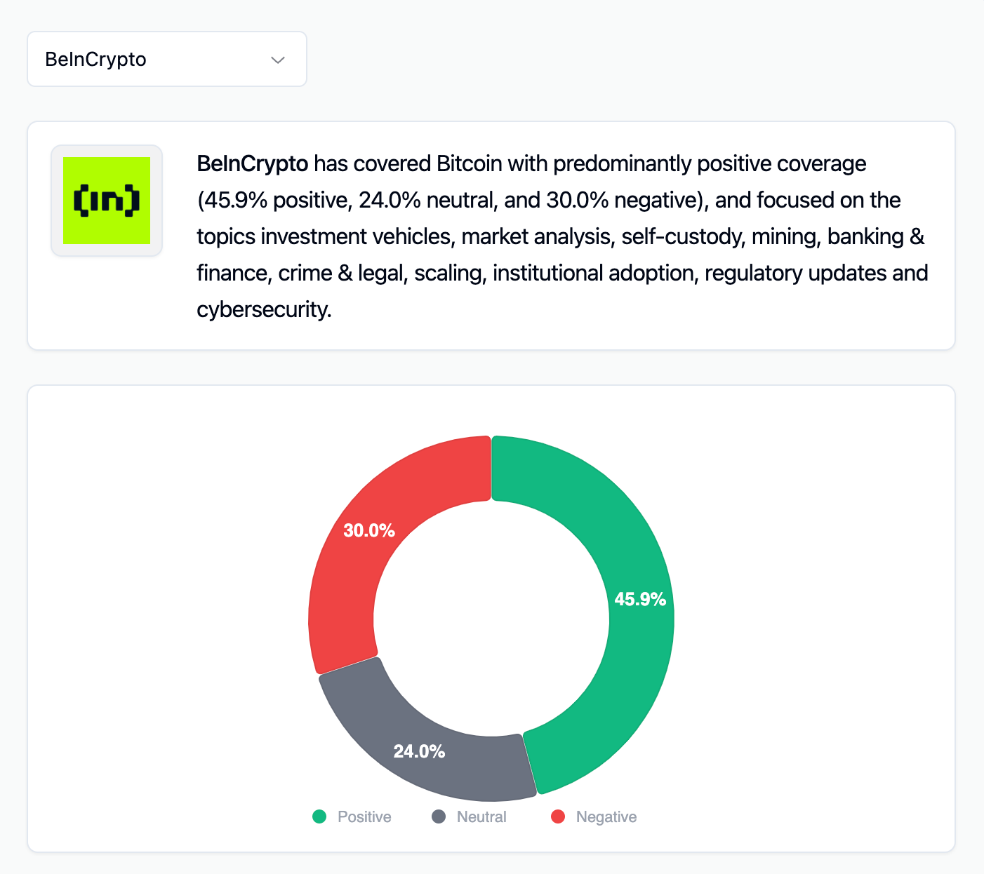Screen dimensions: 984x874
Task: Click "predominantly positive coverage" in the summary
Action: coord(710,163)
